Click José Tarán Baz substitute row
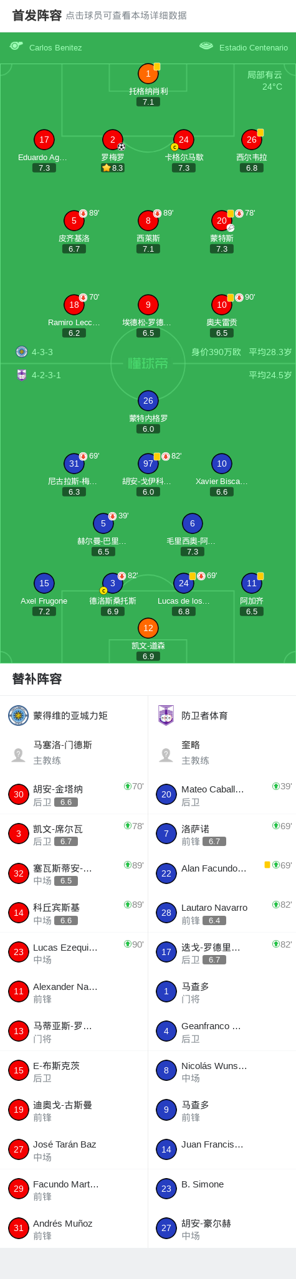Image resolution: width=296 pixels, height=1279 pixels. (74, 1150)
